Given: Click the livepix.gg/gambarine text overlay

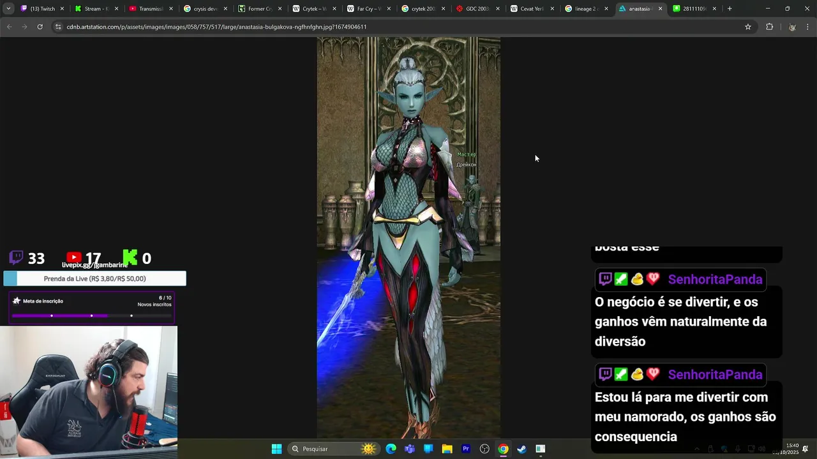Looking at the screenshot, I should pyautogui.click(x=94, y=265).
